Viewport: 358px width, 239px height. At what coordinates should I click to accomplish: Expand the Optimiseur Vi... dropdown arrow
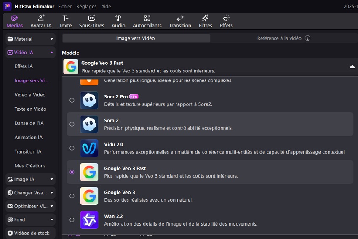click(x=52, y=206)
